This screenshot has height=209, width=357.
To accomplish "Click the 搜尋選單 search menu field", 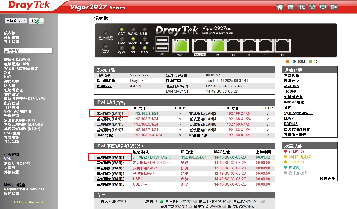I will (28, 51).
